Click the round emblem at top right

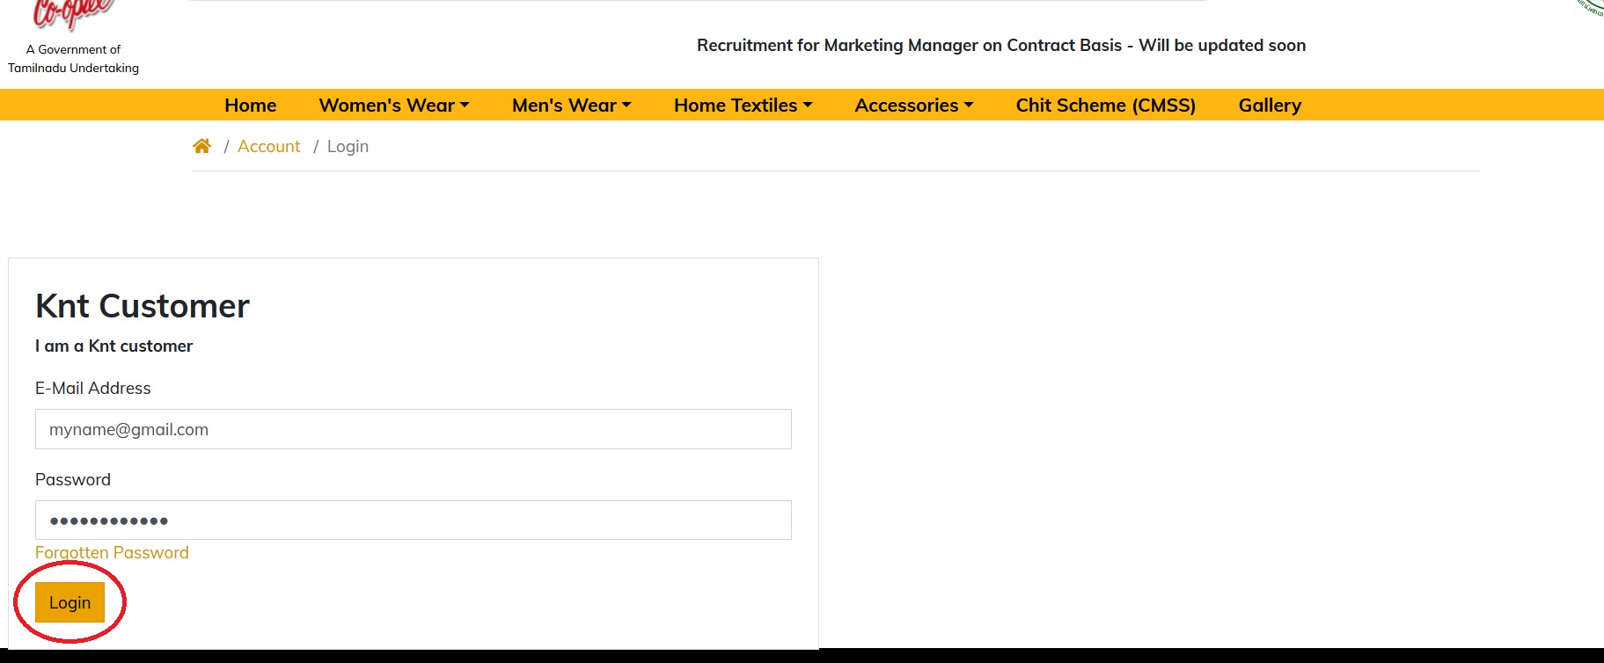1591,8
